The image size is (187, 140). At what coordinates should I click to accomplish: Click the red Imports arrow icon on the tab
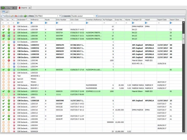coord(19,8)
